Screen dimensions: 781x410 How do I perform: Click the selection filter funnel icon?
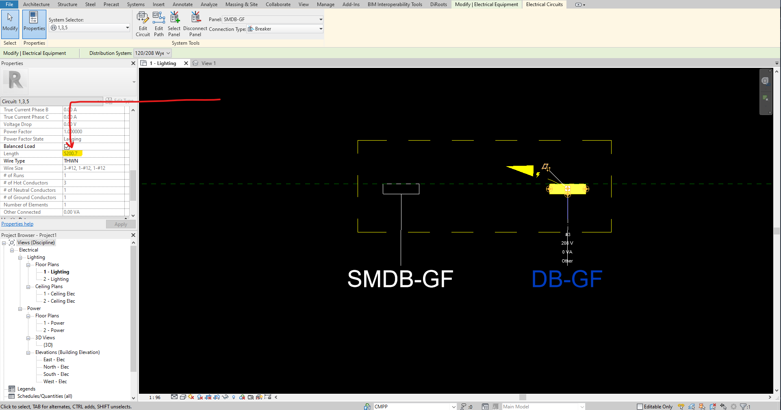click(743, 406)
